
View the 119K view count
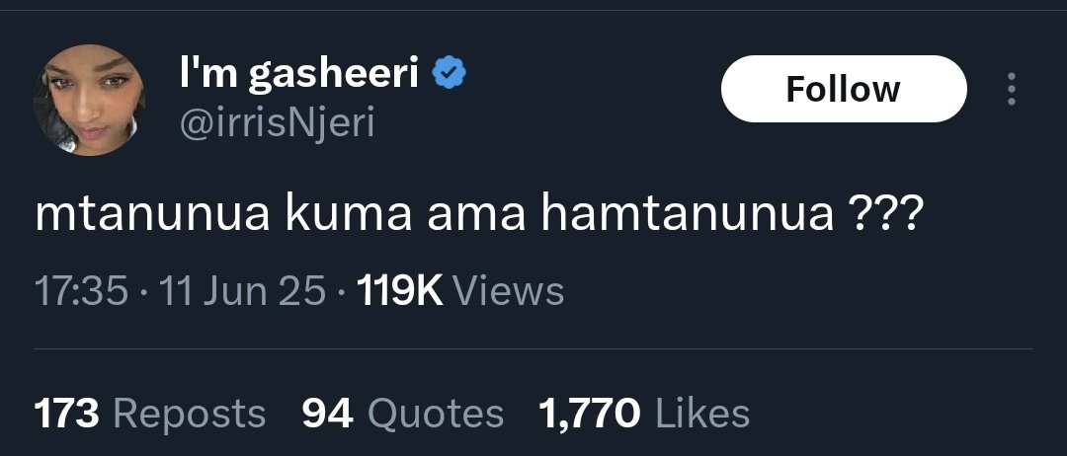click(400, 291)
